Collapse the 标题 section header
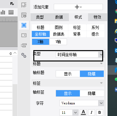This screenshot has height=116, width=117. click(x=68, y=64)
